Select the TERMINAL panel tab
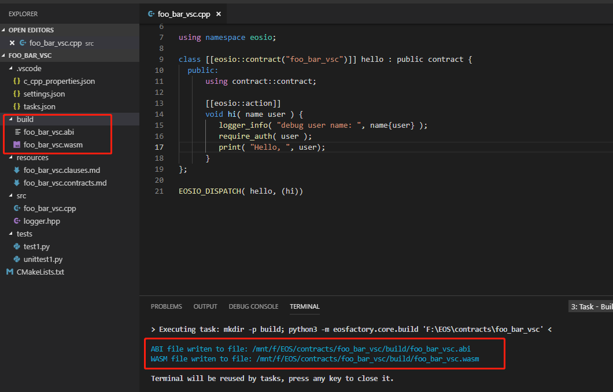 click(305, 306)
